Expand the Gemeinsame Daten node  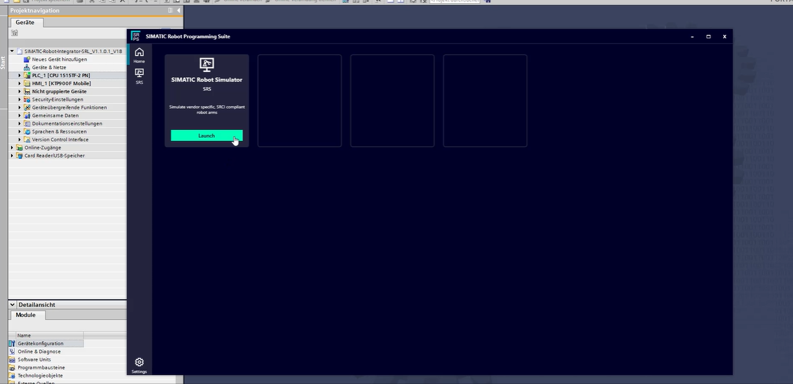[x=19, y=115]
